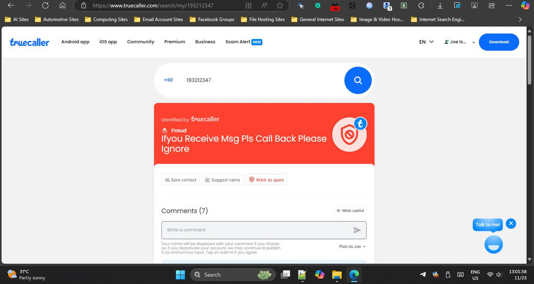The width and height of the screenshot is (534, 284).
Task: Click the Telegram tray icon
Action: coord(423,275)
